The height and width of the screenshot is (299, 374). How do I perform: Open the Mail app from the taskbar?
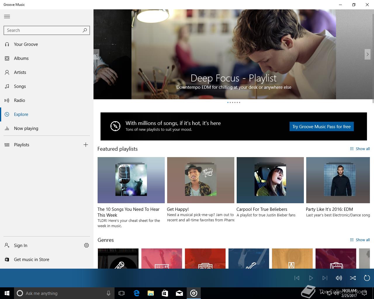click(x=179, y=293)
